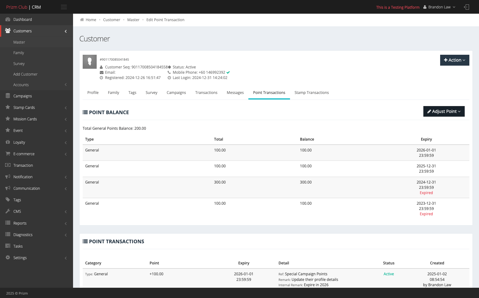Click the Home icon in breadcrumb
The width and height of the screenshot is (479, 298).
click(x=82, y=20)
